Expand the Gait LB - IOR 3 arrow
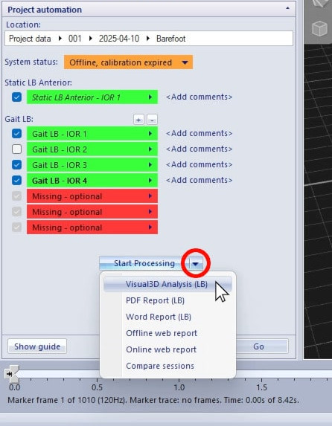332x426 pixels. tap(150, 165)
